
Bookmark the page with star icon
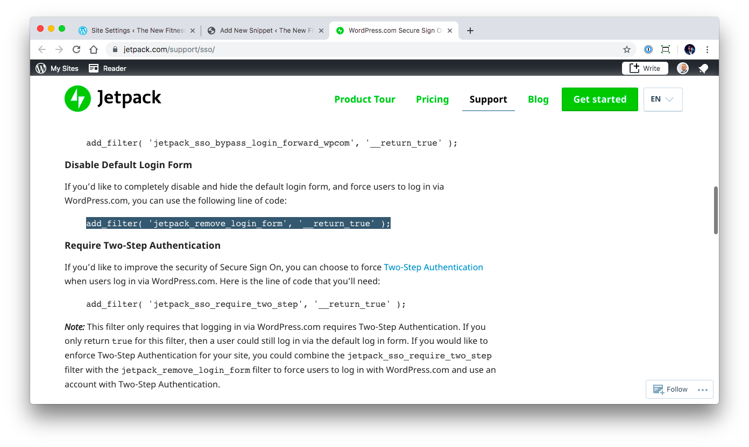tap(627, 49)
